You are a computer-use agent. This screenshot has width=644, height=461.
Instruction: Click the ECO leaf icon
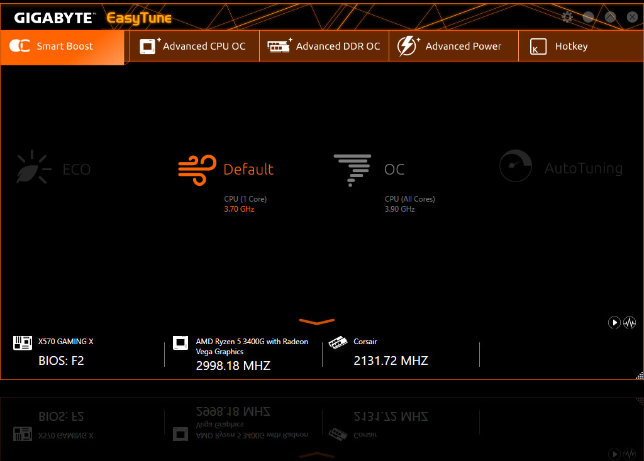[34, 167]
